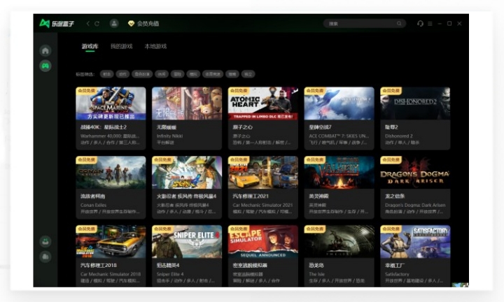Filter by the 角色扮演 tag
The height and width of the screenshot is (302, 504).
click(141, 74)
